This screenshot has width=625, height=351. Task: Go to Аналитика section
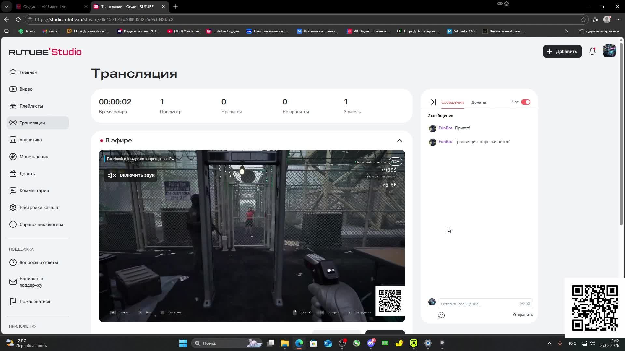(30, 140)
